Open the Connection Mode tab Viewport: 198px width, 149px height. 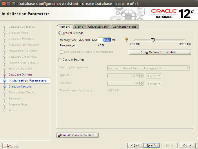coord(125,27)
